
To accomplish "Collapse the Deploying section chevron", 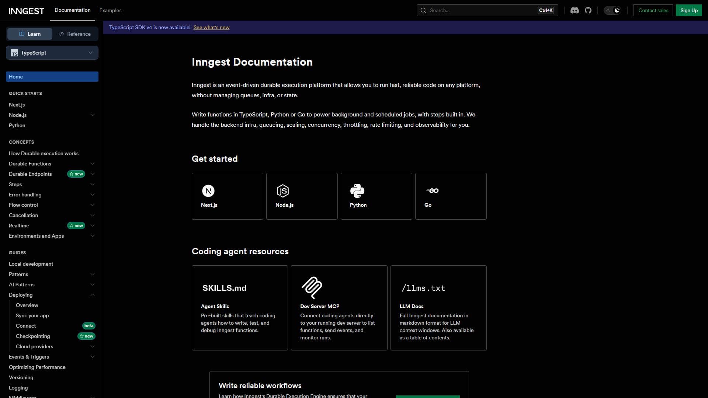I will (93, 295).
